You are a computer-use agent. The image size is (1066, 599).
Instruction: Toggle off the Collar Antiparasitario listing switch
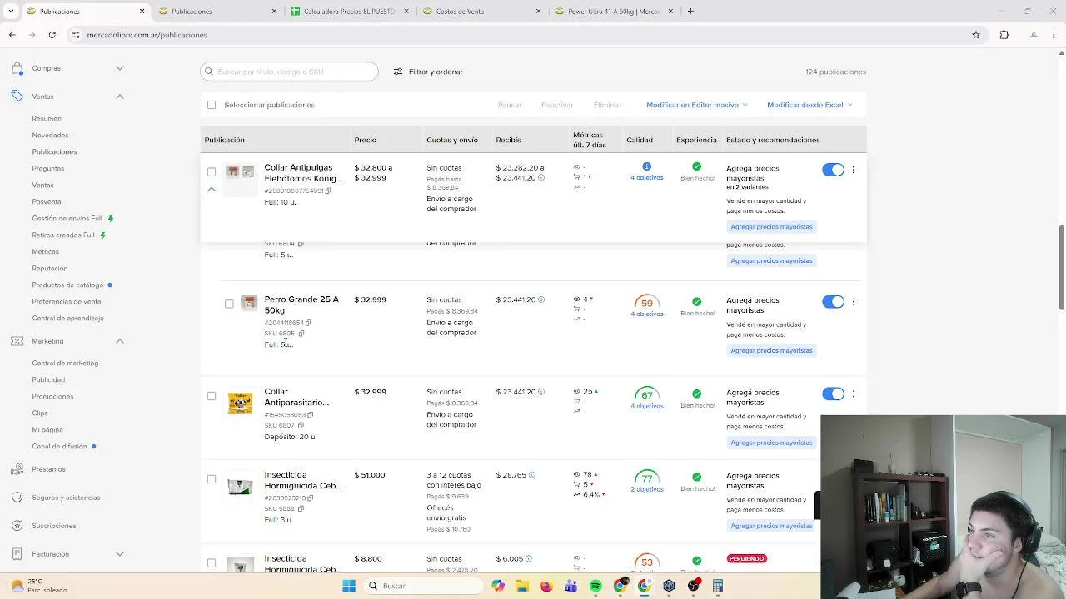(x=833, y=394)
